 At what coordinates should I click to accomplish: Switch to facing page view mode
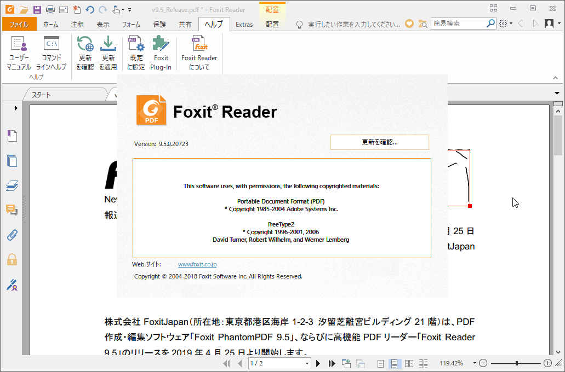tap(409, 363)
